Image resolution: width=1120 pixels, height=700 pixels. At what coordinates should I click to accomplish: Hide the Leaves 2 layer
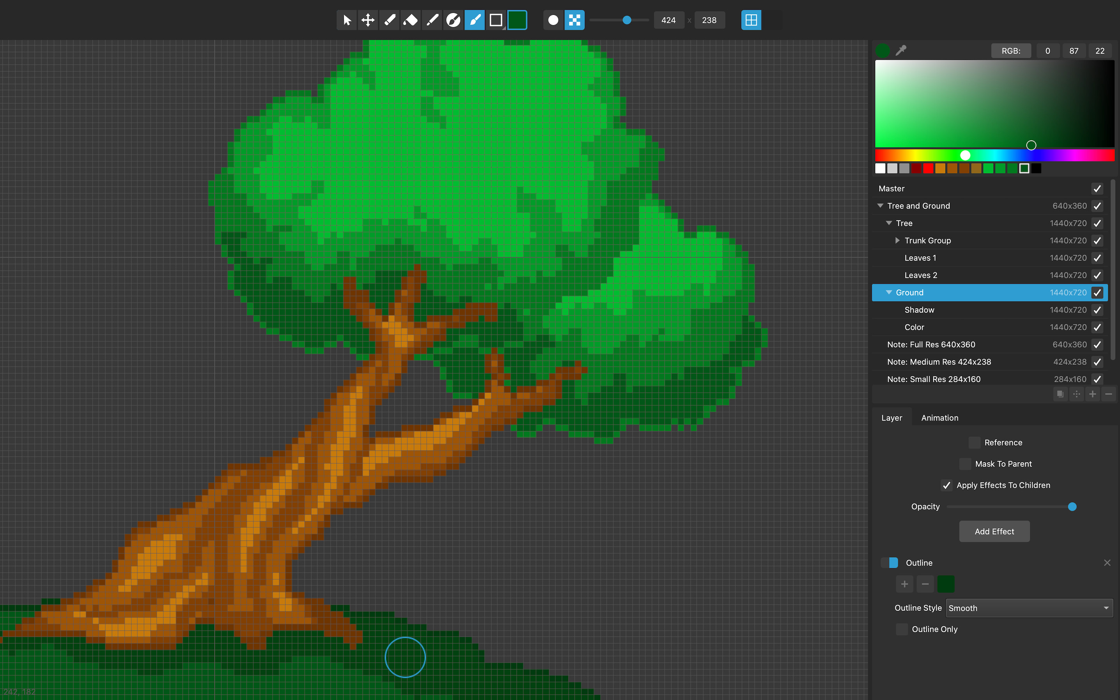click(x=1097, y=275)
